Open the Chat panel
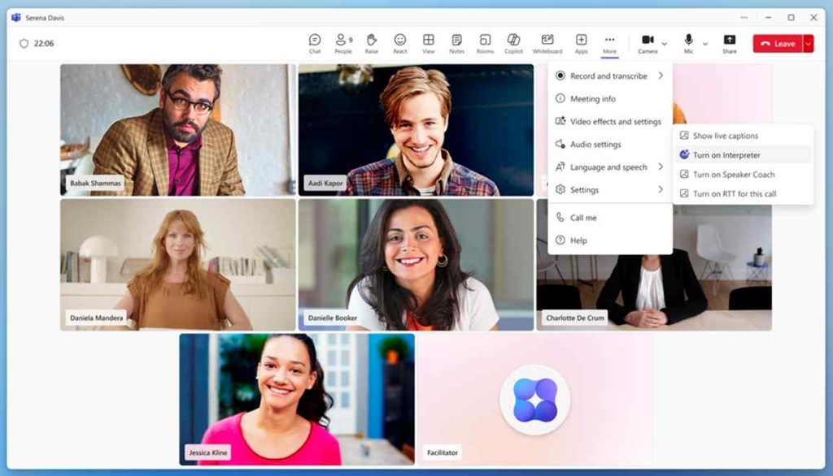This screenshot has width=833, height=476. coord(313,43)
